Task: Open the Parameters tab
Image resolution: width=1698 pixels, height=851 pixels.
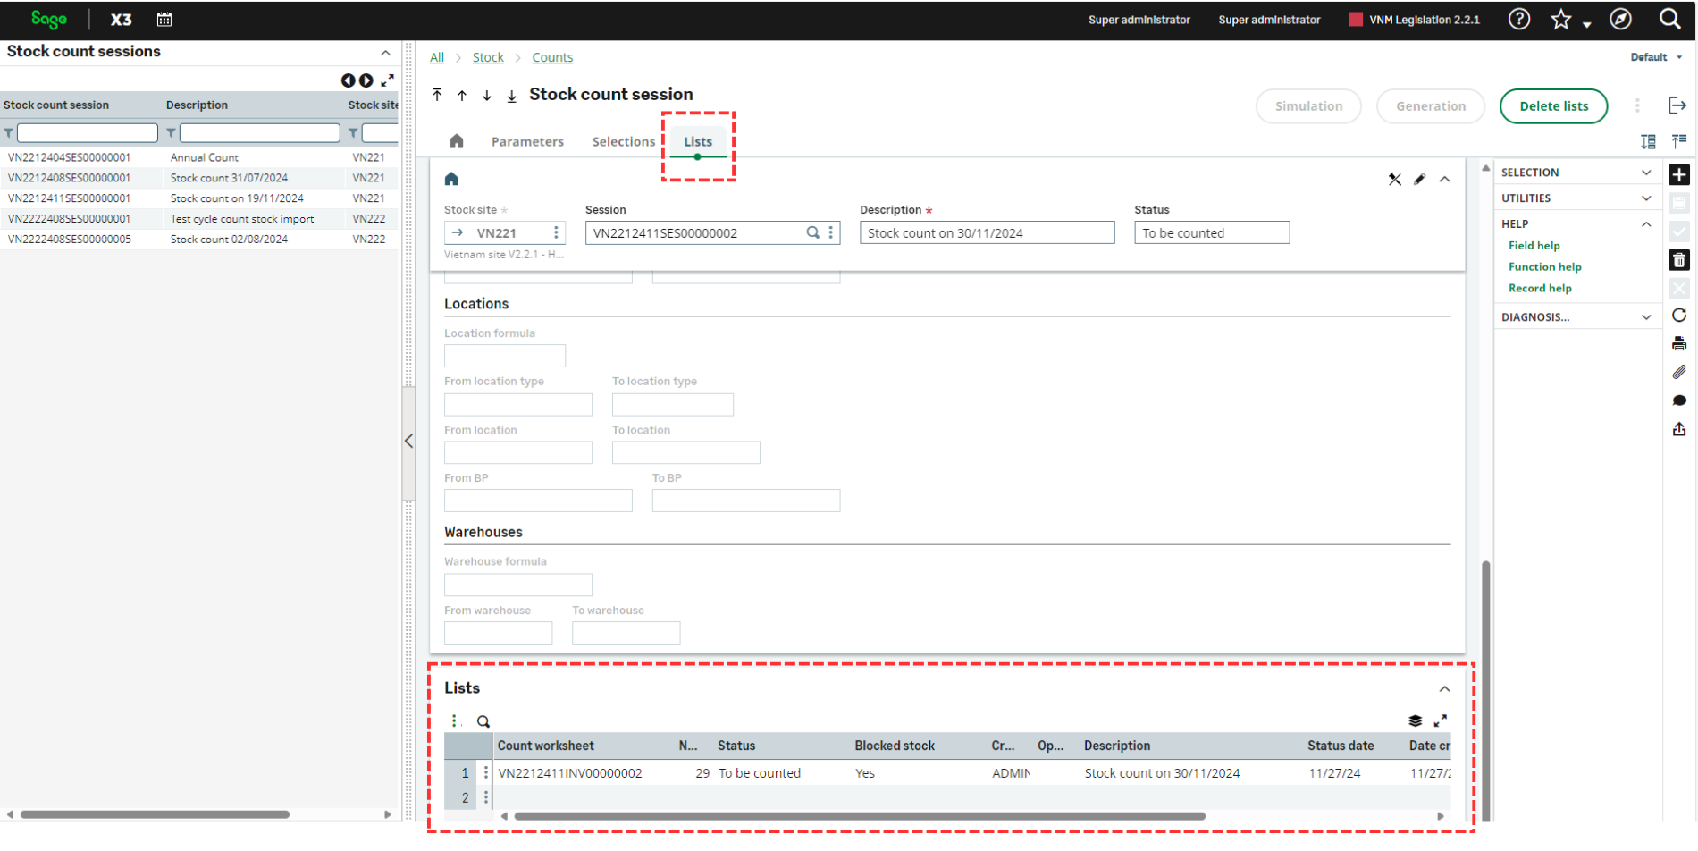Action: tap(527, 141)
